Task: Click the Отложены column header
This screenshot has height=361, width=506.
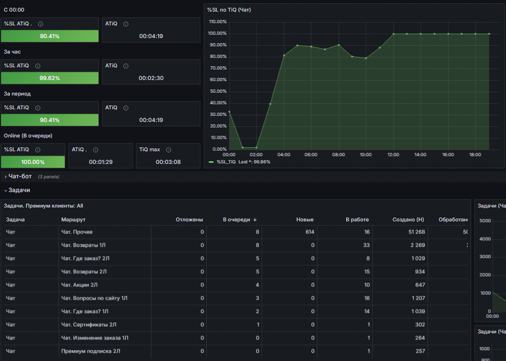Action: coord(189,220)
